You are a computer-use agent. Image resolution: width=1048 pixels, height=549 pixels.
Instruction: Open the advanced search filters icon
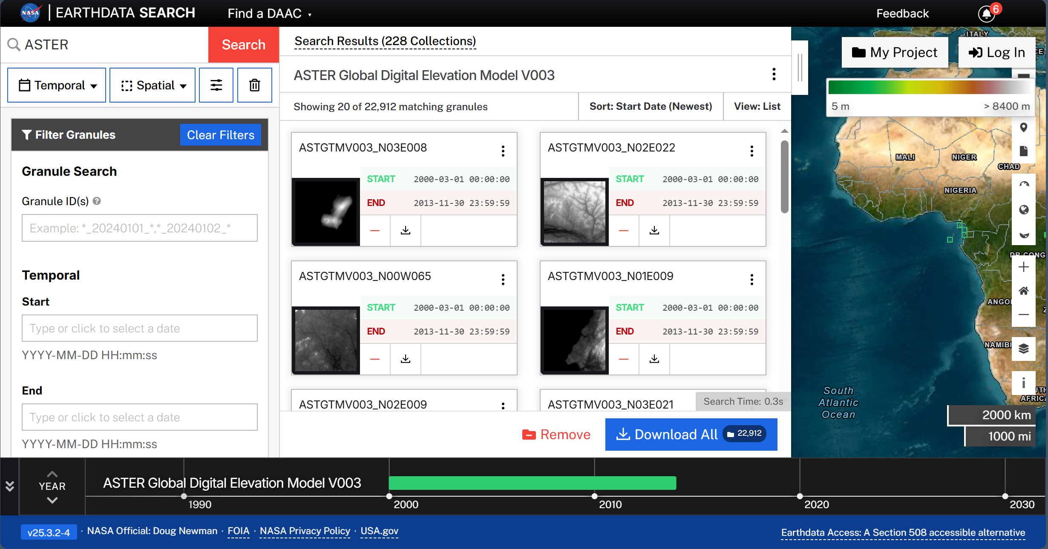(x=216, y=85)
